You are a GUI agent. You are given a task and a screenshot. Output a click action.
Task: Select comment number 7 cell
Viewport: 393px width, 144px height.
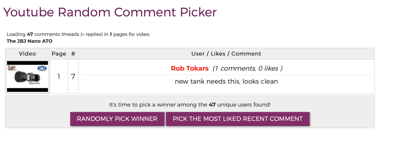click(x=73, y=76)
